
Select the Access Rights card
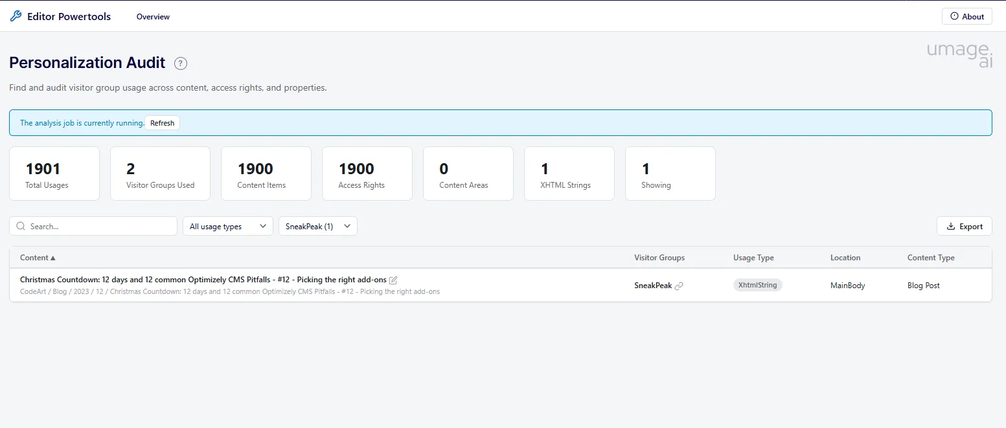pyautogui.click(x=367, y=174)
